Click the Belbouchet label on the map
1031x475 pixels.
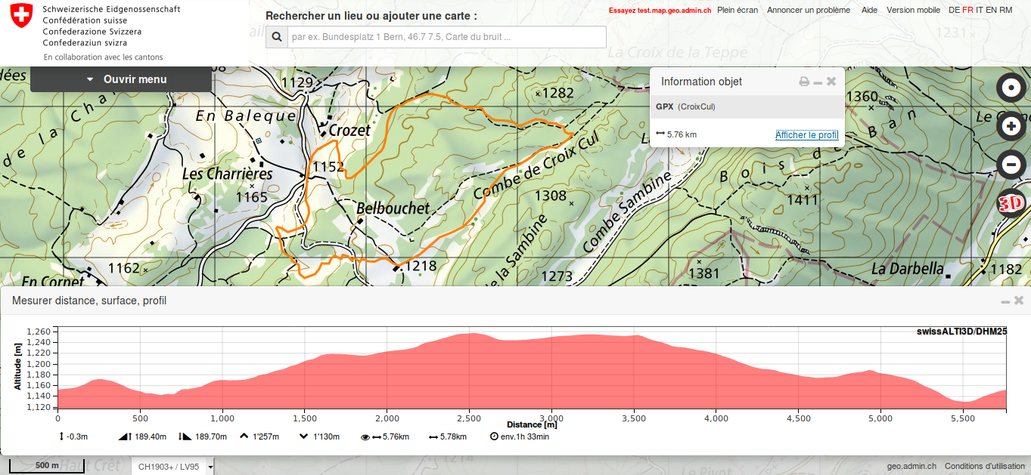click(x=393, y=208)
